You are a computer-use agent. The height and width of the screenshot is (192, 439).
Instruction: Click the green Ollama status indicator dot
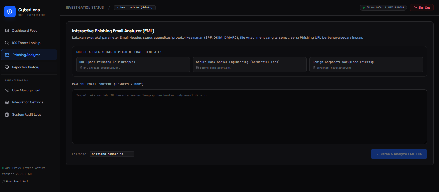[x=364, y=7]
